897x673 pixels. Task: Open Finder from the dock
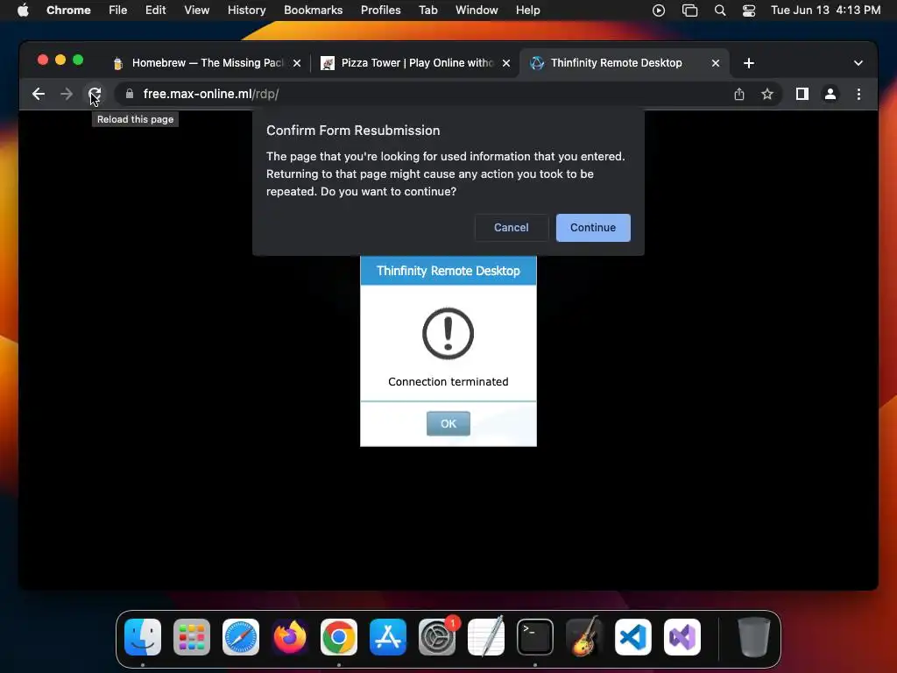pyautogui.click(x=143, y=637)
